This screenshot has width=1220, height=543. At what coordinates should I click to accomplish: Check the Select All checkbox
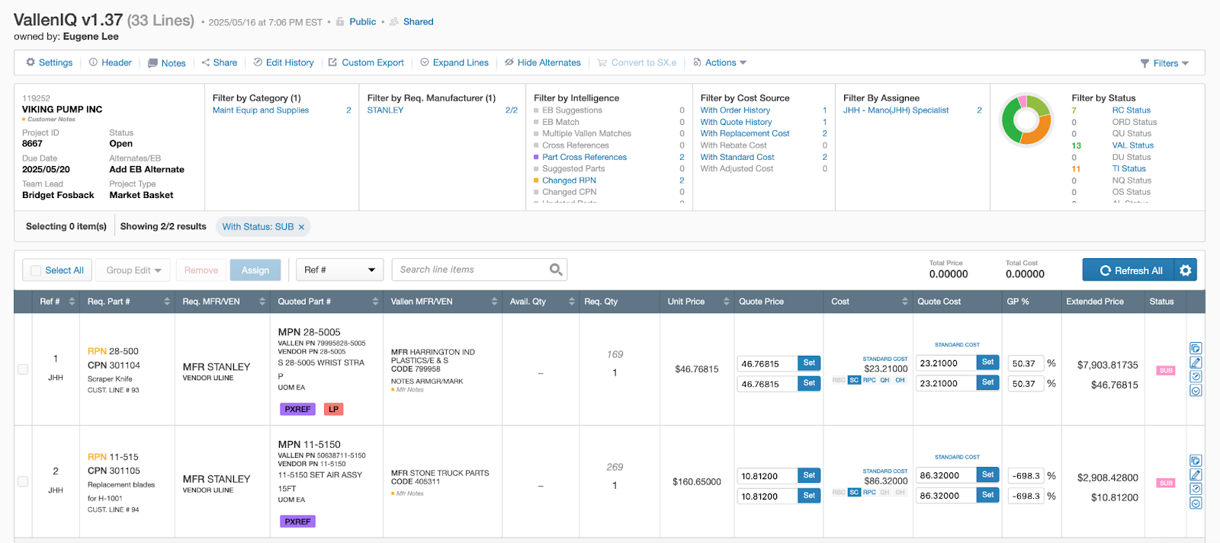pos(36,270)
